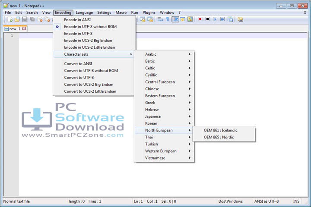Click the Close document toolbar icon
This screenshot has height=207, width=311.
click(40, 19)
